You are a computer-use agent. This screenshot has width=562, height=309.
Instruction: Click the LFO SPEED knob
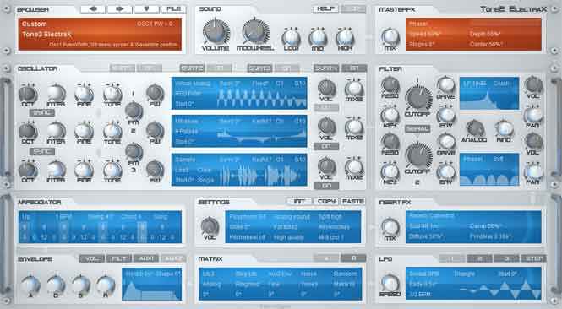click(x=390, y=283)
